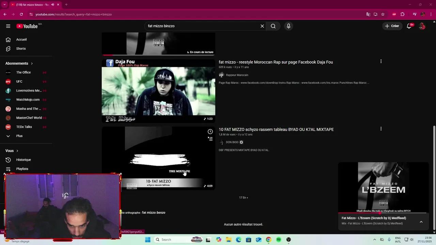Open the Extensions puzzle icon
Image resolution: width=436 pixels, height=245 pixels.
click(x=402, y=14)
